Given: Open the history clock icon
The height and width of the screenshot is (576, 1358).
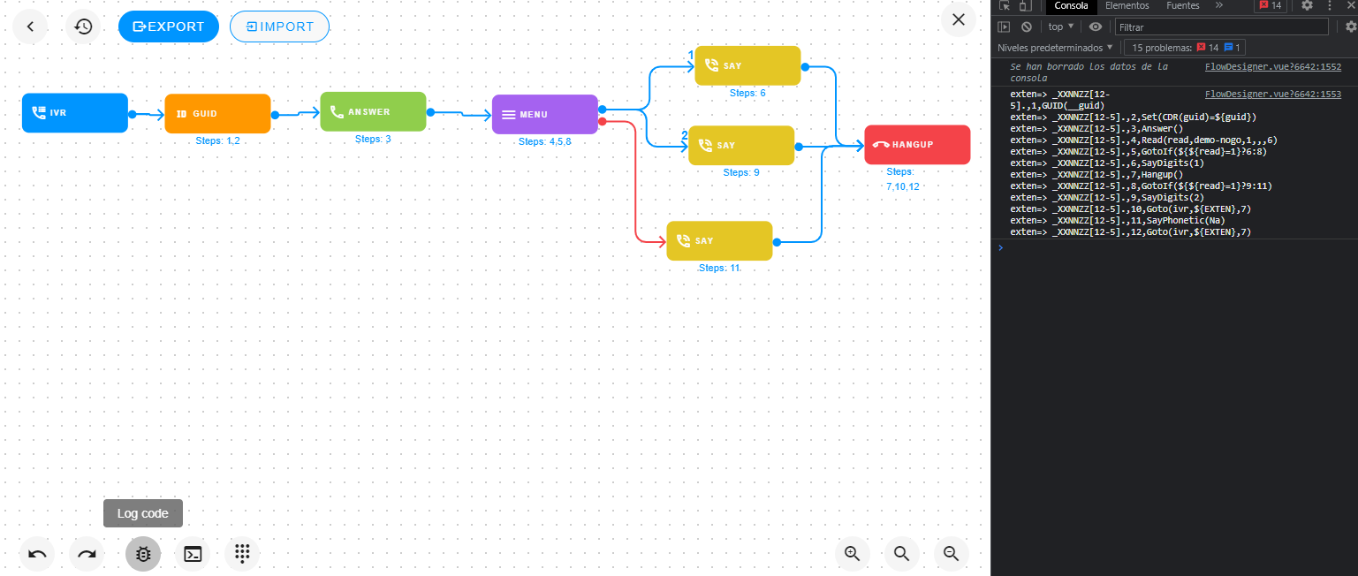Looking at the screenshot, I should coord(83,27).
